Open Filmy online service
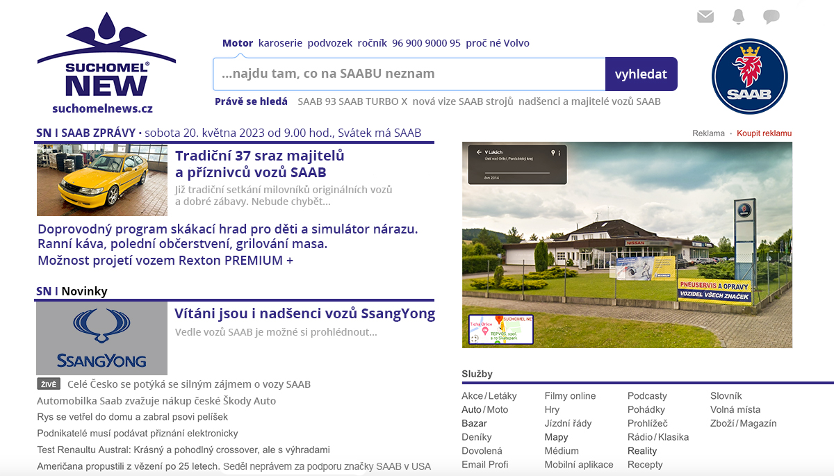The height and width of the screenshot is (476, 834). [x=570, y=396]
